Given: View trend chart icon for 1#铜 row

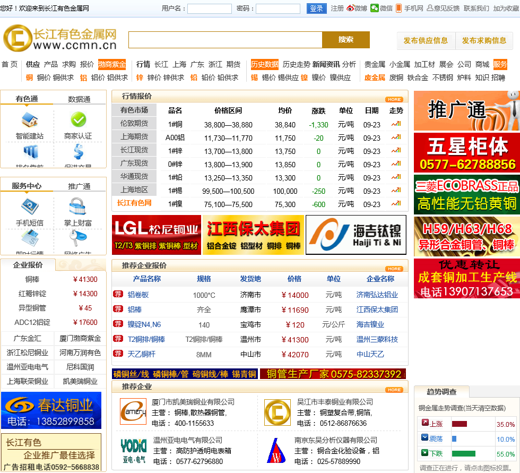Looking at the screenshot, I should [396, 124].
